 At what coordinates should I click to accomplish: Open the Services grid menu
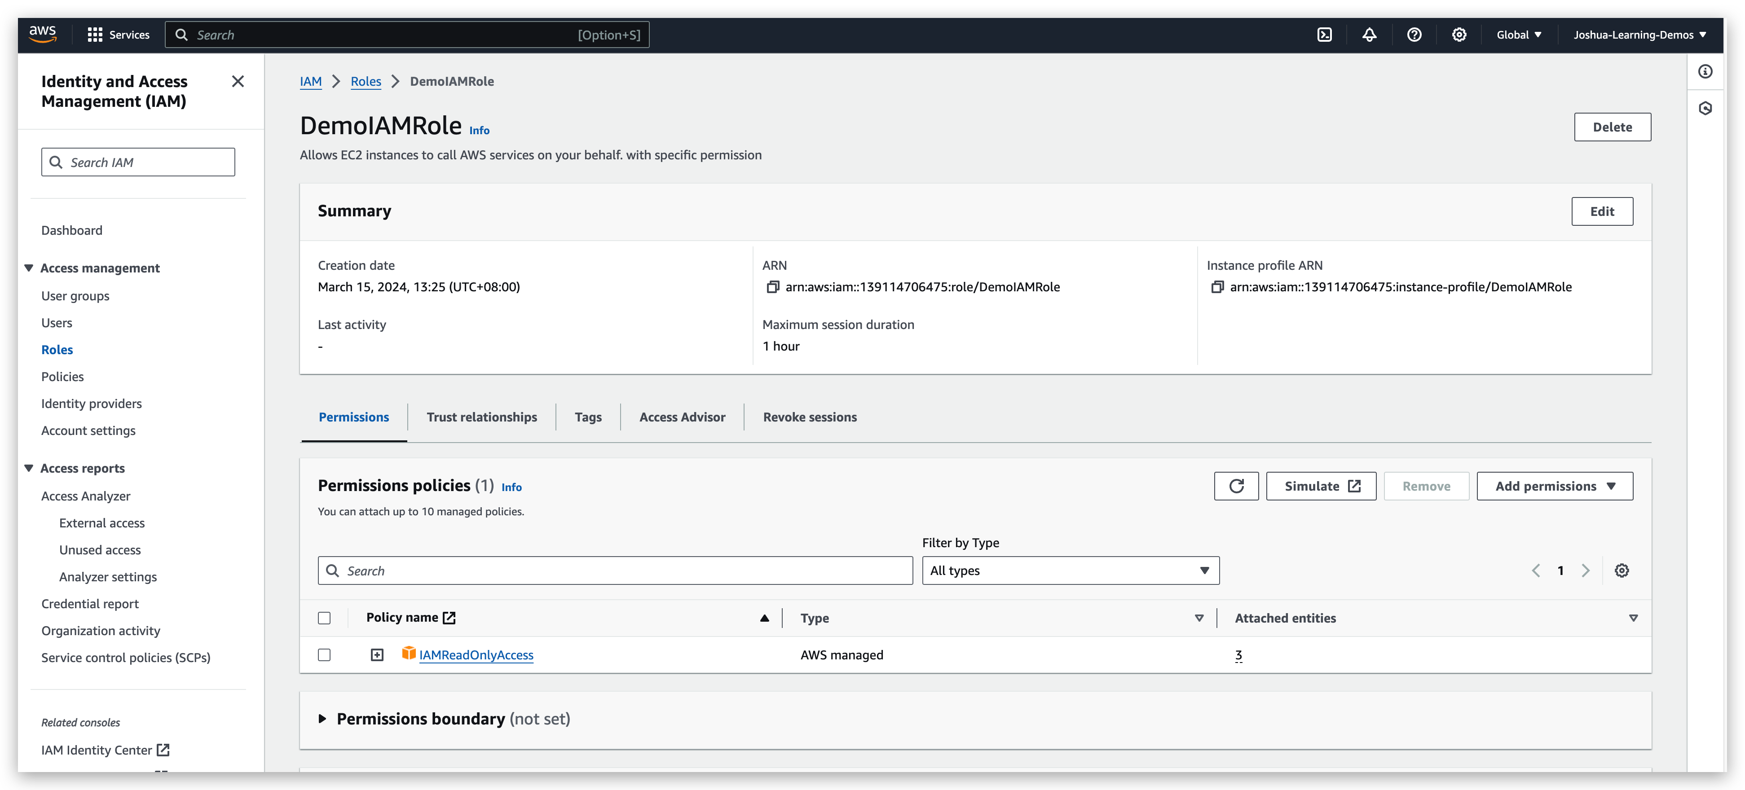94,34
